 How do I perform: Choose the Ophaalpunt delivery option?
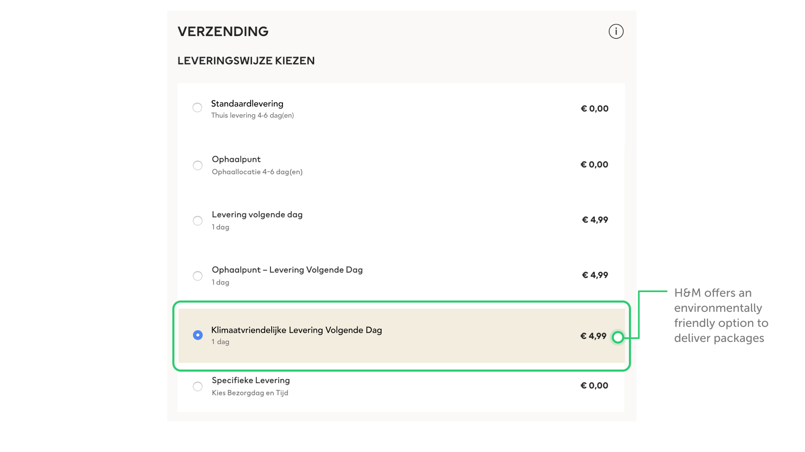[197, 165]
